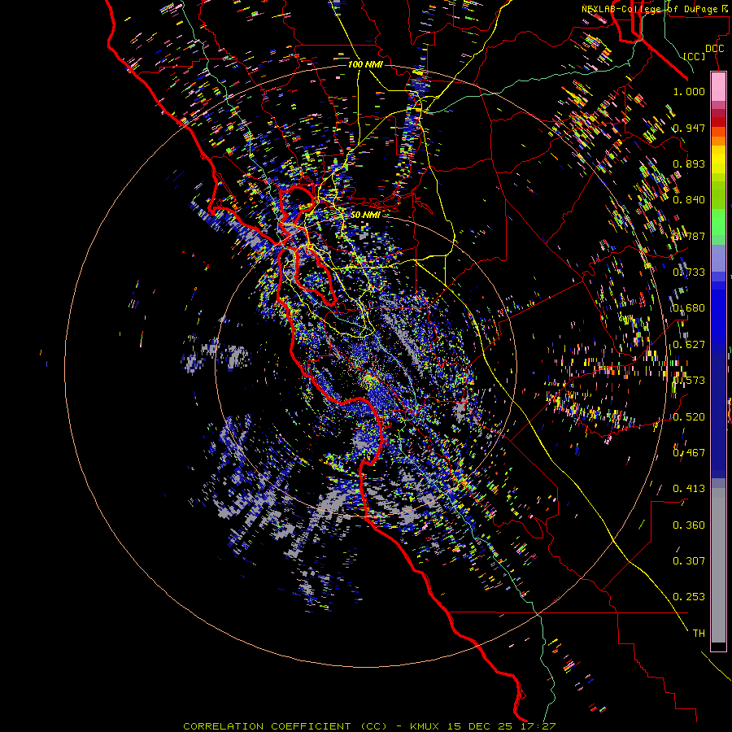Click the 0.413 legend value
732x732 pixels.
coord(689,489)
